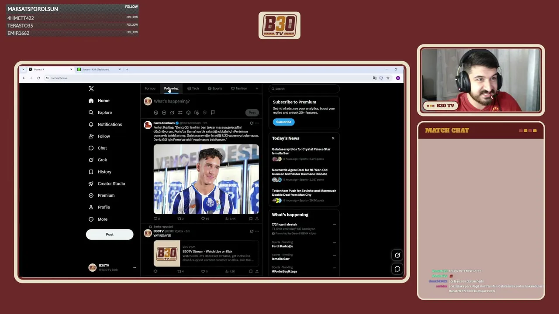Screen dimensions: 559x314
Task: Ask Grok about the B30TV post
Action: coord(251,231)
